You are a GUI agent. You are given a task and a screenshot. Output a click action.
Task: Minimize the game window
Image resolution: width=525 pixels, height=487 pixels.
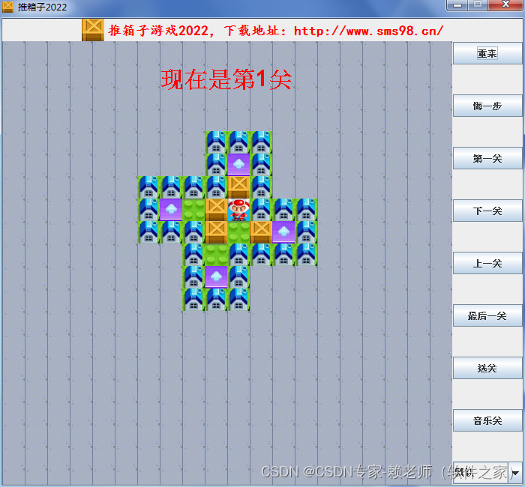(457, 4)
